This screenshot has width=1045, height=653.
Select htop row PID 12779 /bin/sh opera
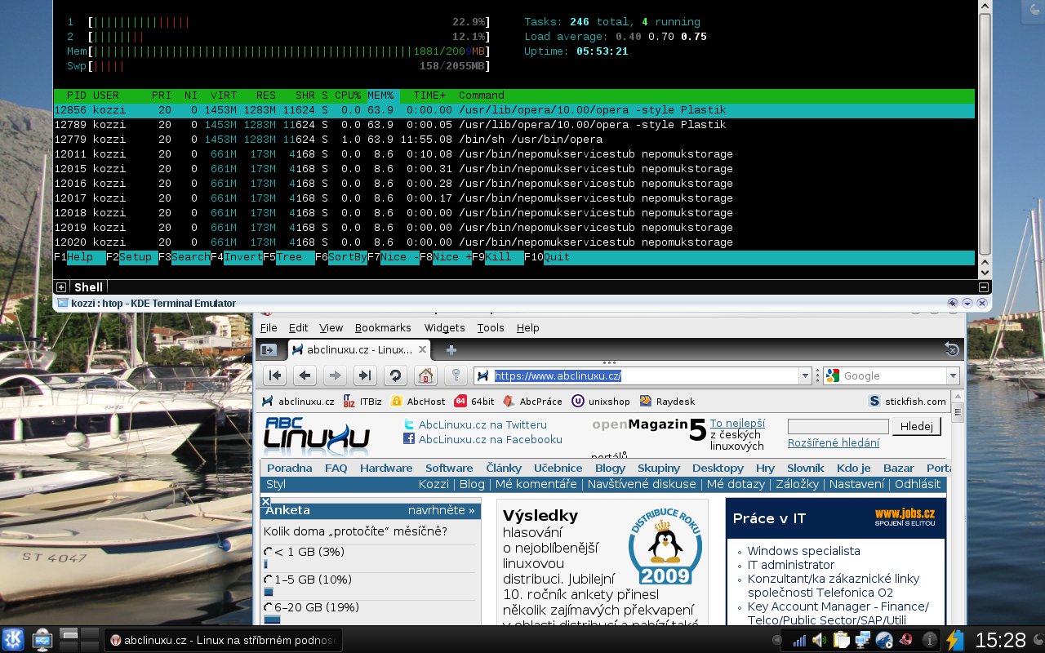coord(514,140)
